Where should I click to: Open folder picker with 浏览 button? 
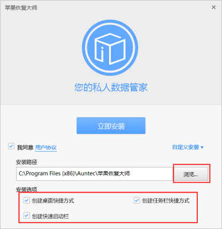pos(190,174)
